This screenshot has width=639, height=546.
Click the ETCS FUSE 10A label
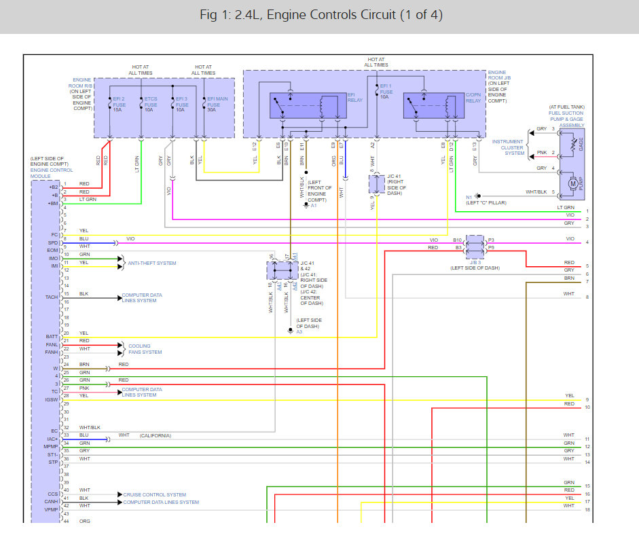[150, 105]
